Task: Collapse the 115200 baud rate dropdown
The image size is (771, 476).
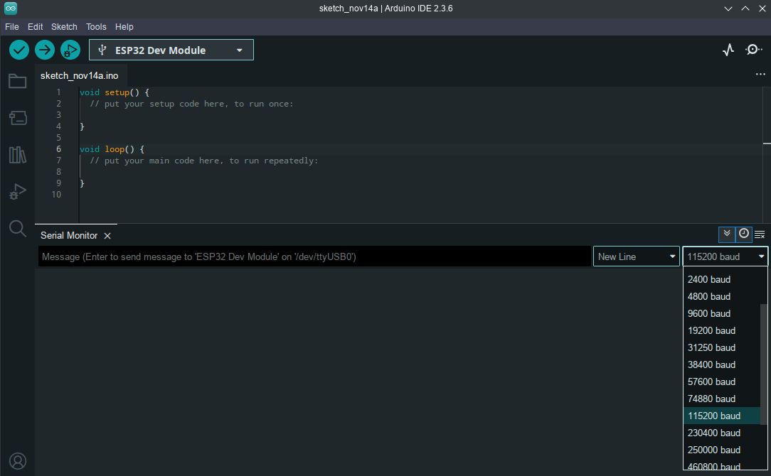Action: (725, 256)
